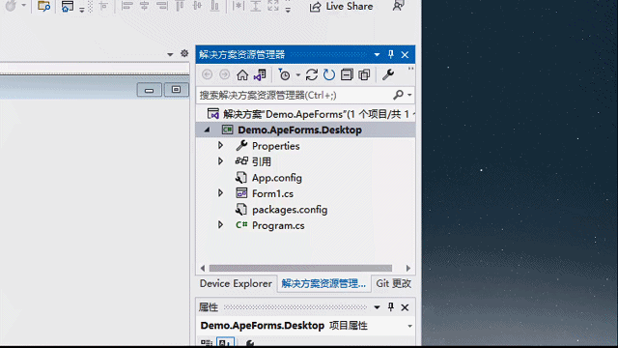618x348 pixels.
Task: Click the magnifier search options icon
Action: tap(398, 95)
